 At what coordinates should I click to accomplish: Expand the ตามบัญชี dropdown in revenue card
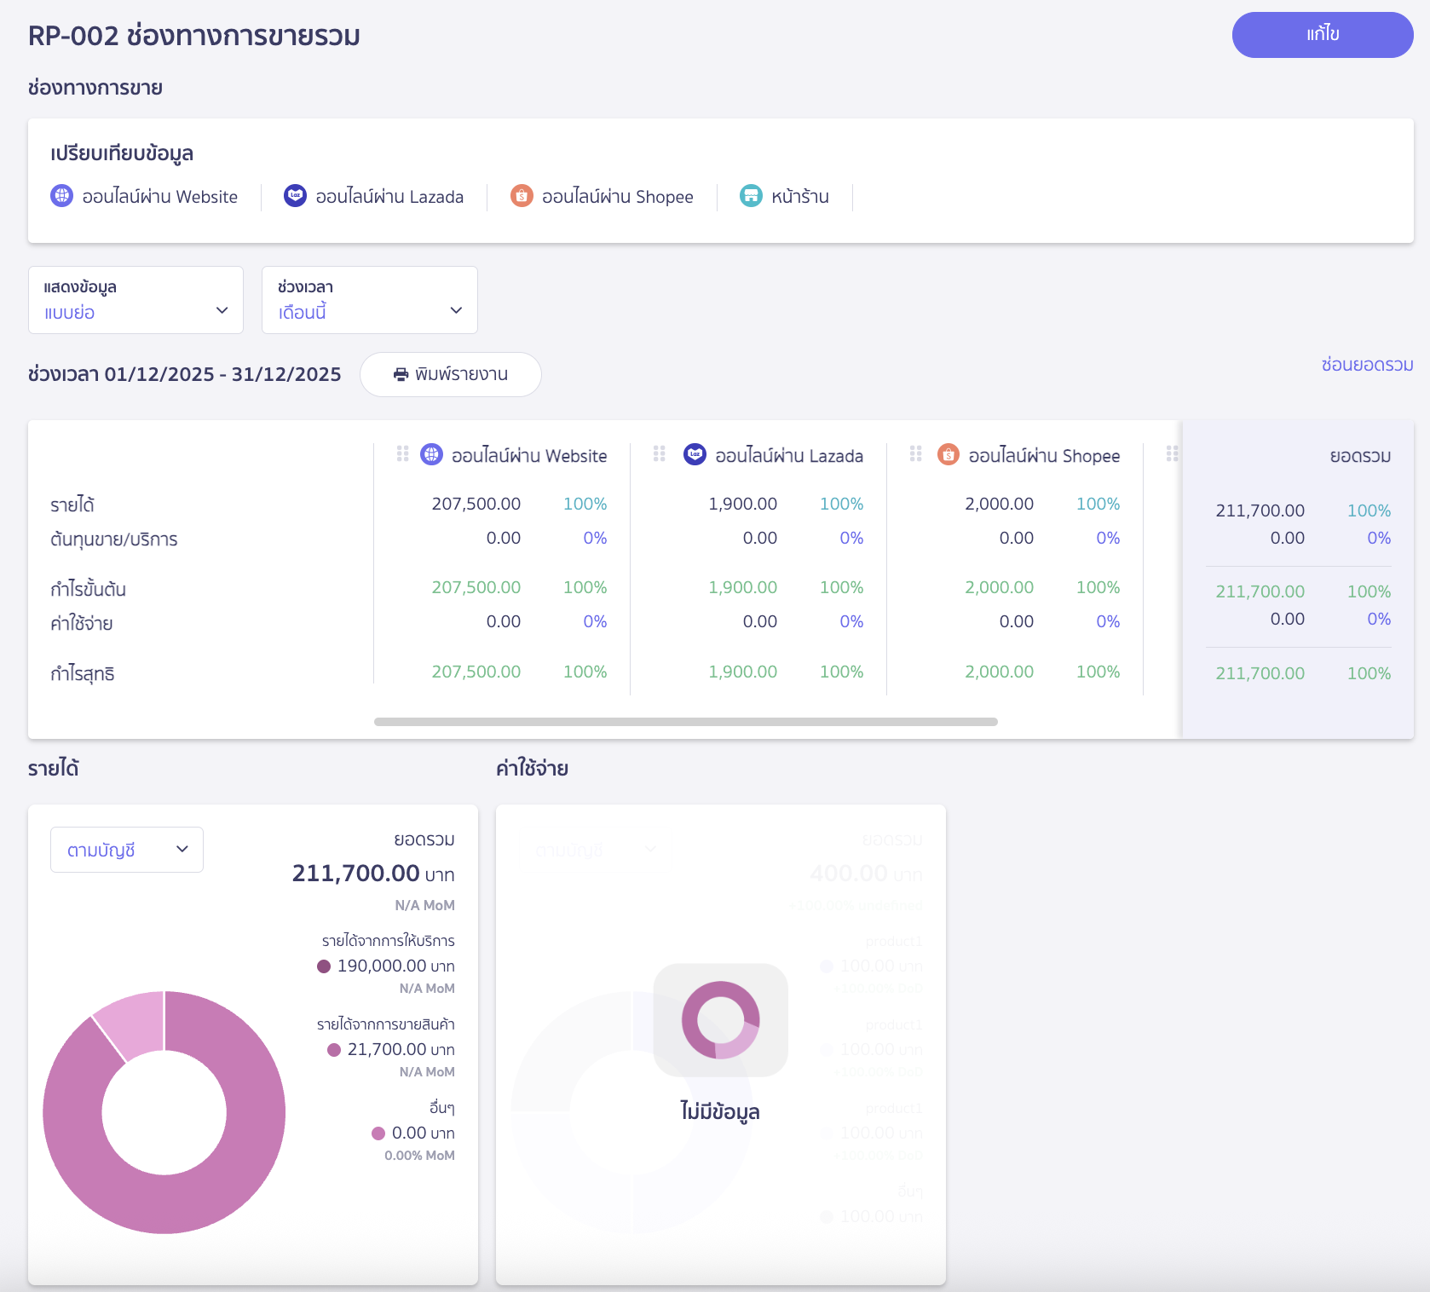pos(127,850)
